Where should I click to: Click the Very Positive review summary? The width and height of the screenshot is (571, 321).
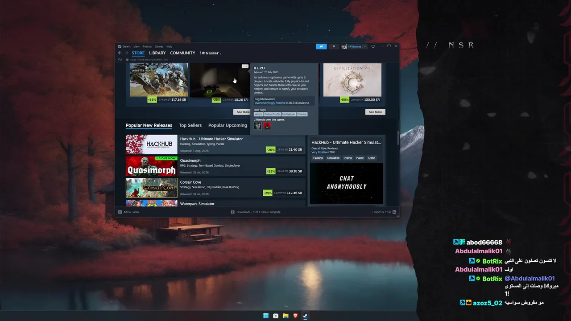click(319, 152)
